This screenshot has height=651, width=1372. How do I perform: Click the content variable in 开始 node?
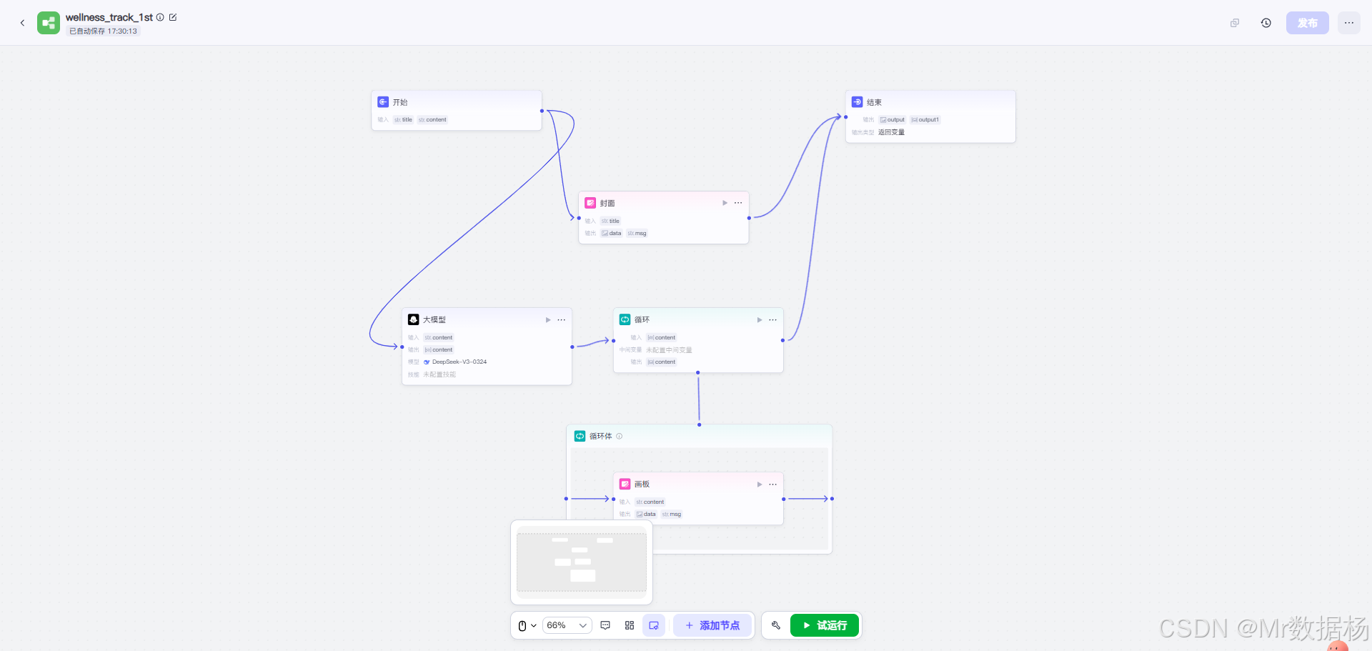[x=432, y=120]
